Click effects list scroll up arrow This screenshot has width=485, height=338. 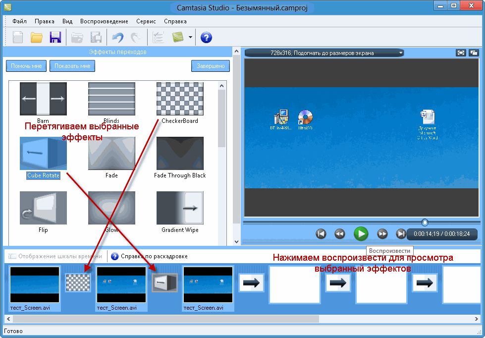222,86
